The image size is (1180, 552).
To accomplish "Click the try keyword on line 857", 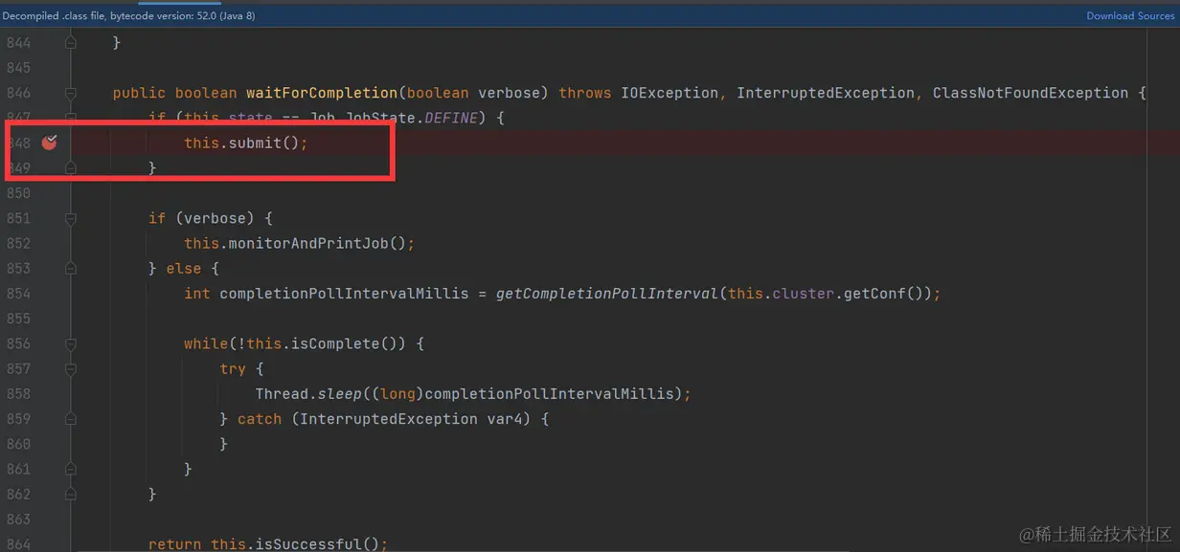I will coord(233,368).
